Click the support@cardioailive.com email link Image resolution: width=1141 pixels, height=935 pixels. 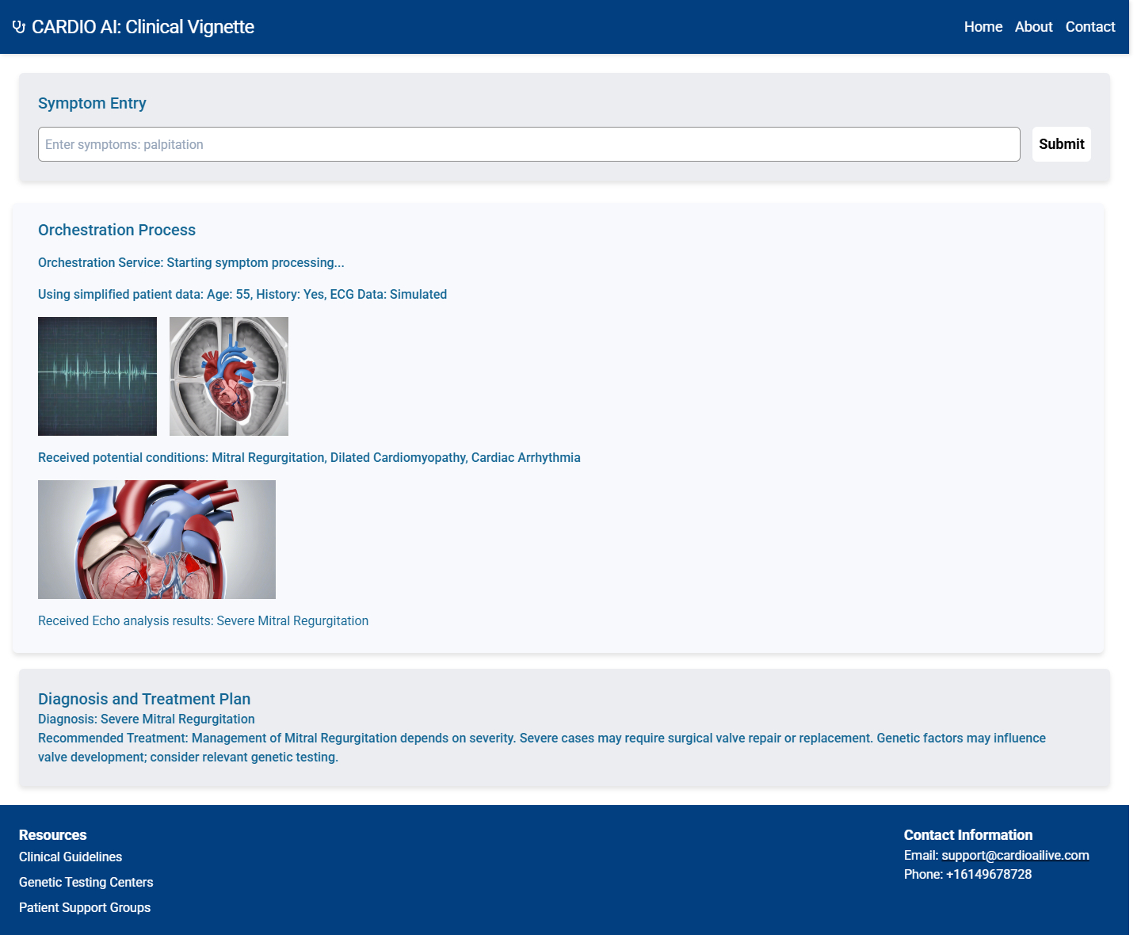[x=1015, y=855]
